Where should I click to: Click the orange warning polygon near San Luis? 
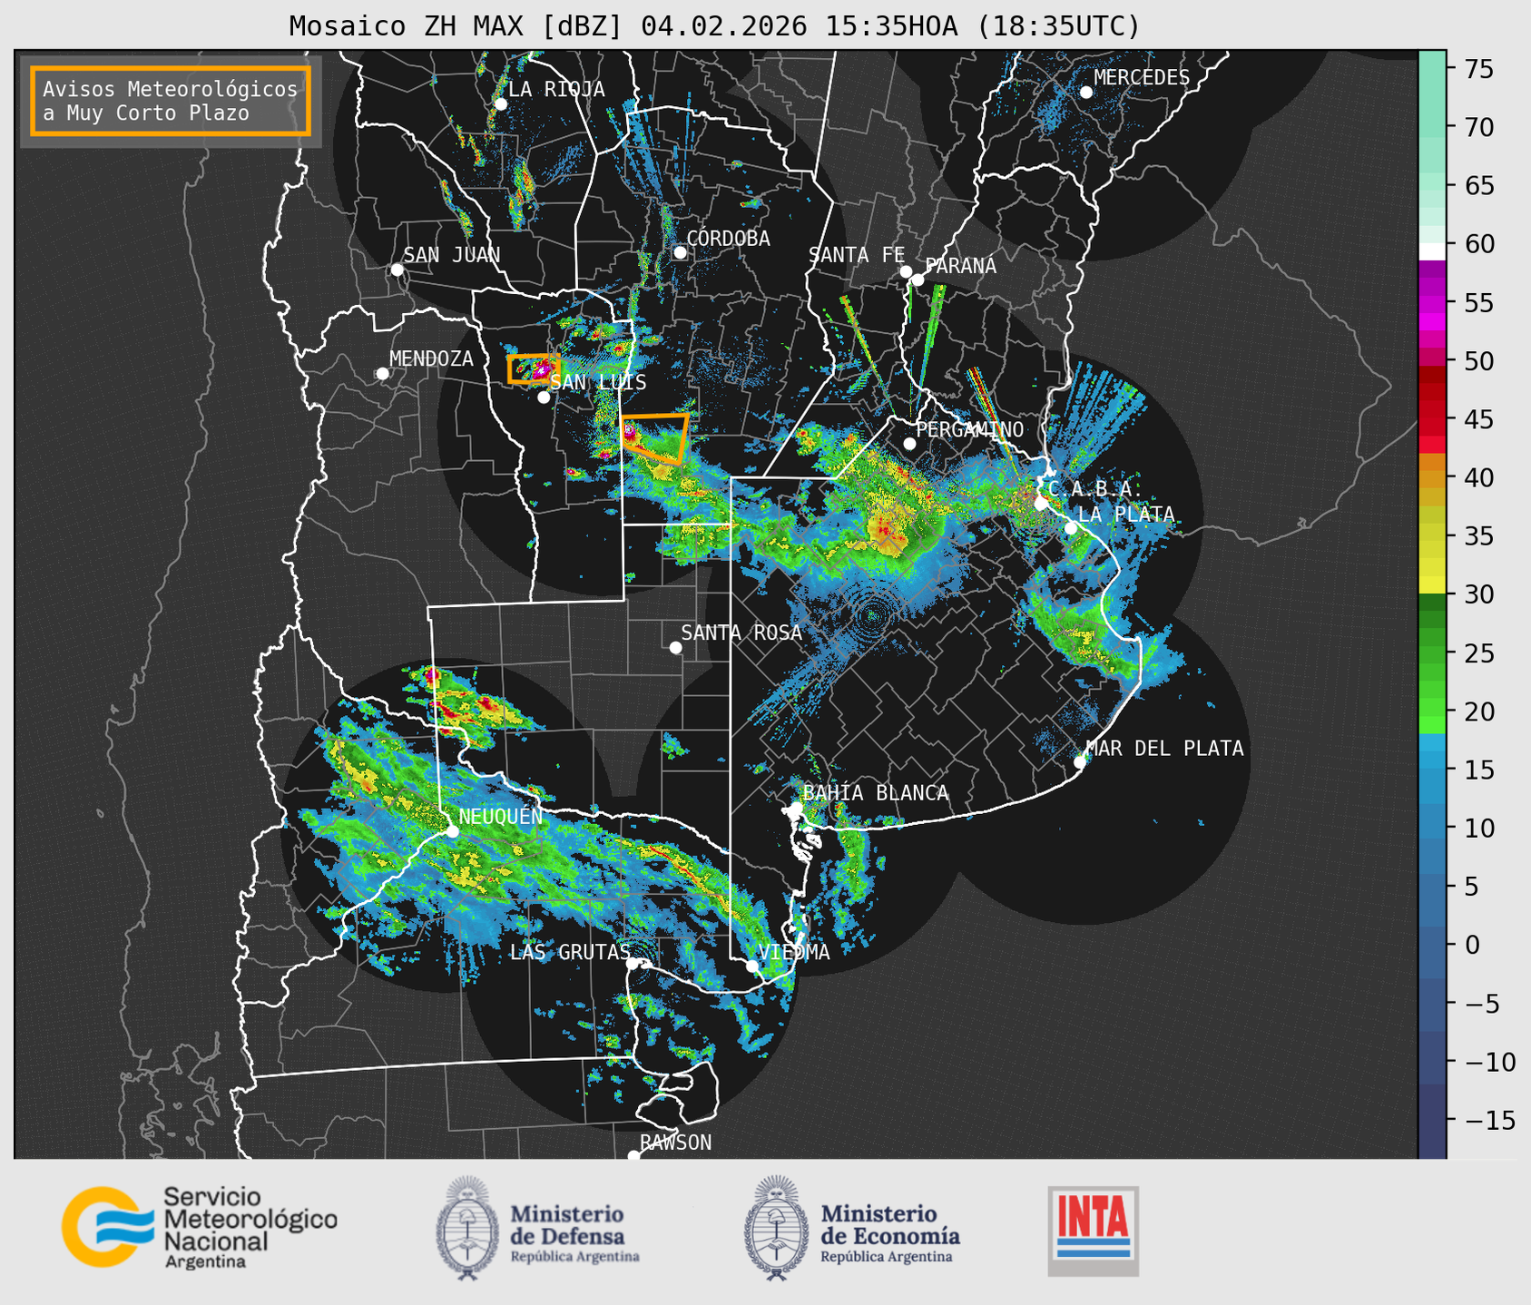pos(533,368)
